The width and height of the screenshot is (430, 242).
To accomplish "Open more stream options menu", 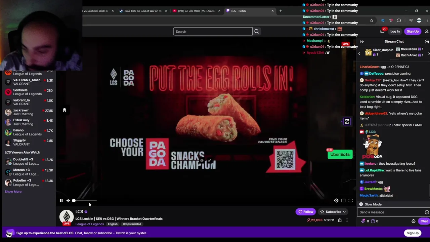I will pos(347,220).
